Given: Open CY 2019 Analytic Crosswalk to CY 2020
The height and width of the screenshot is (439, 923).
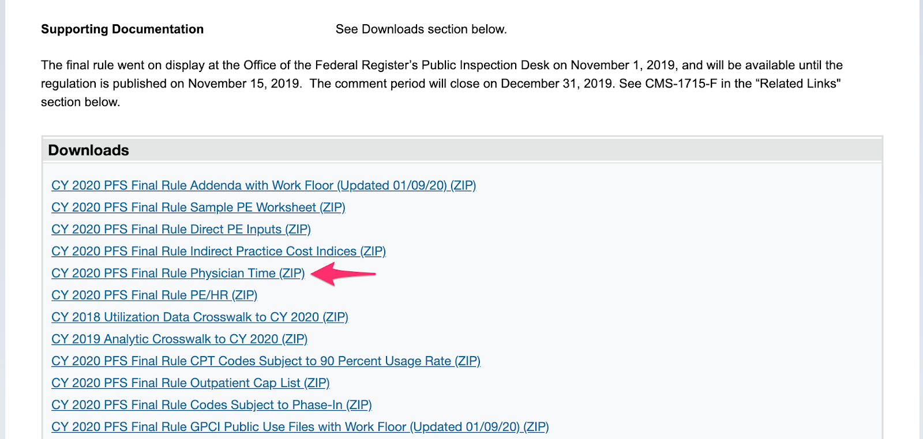Looking at the screenshot, I should 179,339.
